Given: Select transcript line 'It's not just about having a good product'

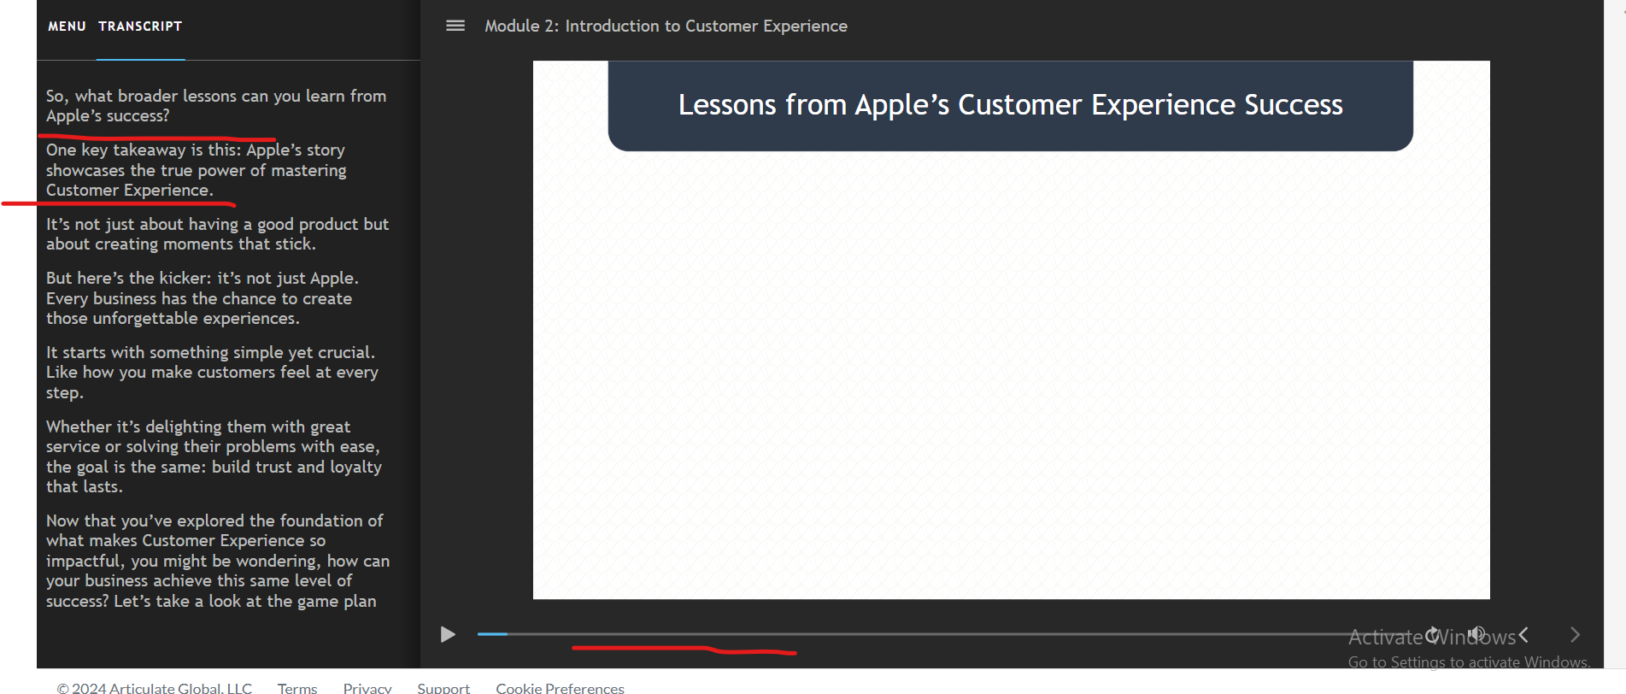Looking at the screenshot, I should pos(217,234).
